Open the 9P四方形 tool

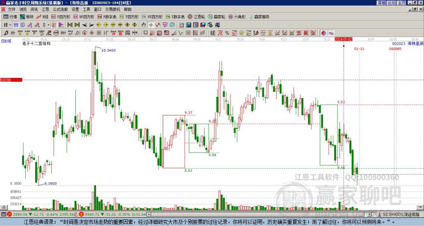pos(84,16)
